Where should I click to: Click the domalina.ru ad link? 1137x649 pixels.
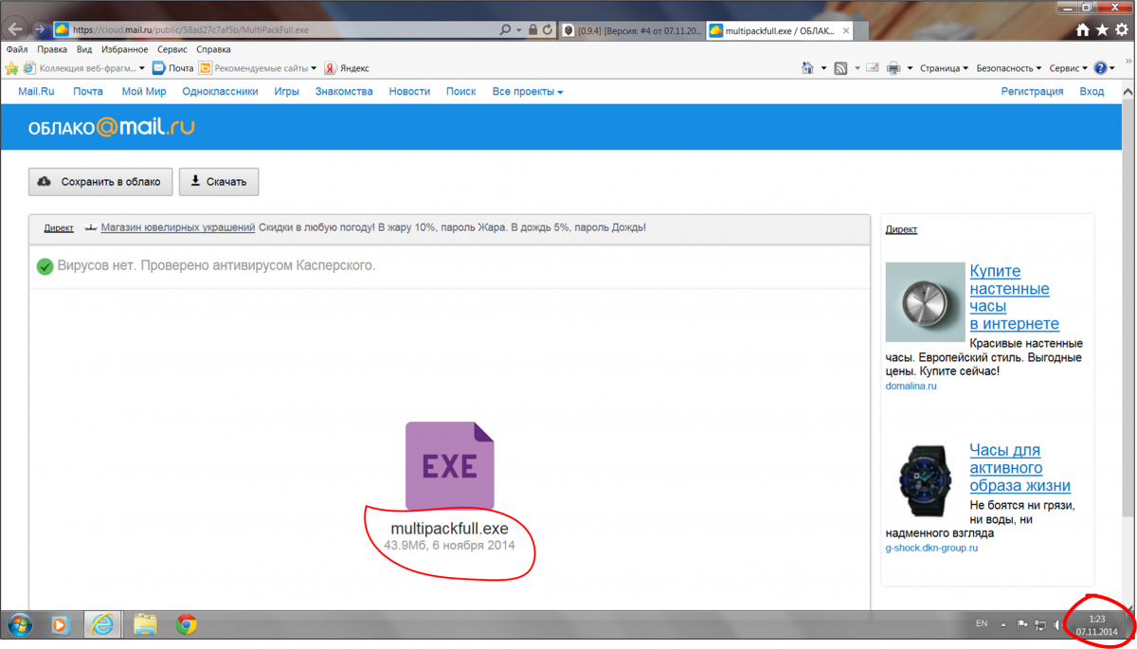(x=911, y=387)
